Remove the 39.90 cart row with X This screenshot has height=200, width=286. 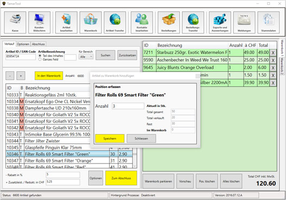(273, 83)
